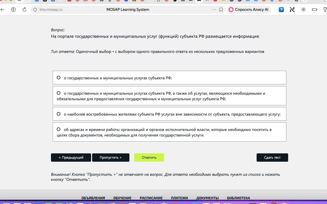Viewport: 327px width, 204px height.
Task: Click the "Пропустить >" button
Action: [111, 157]
